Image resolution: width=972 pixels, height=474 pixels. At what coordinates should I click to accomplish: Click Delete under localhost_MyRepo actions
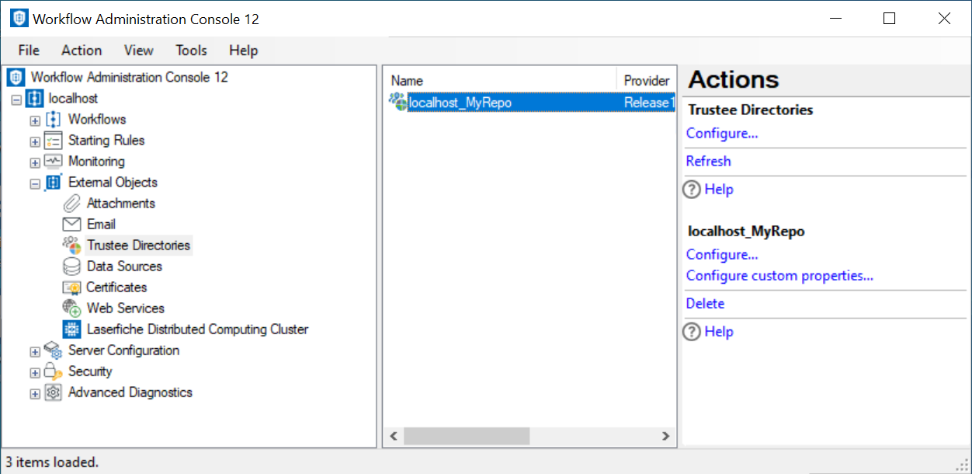[705, 304]
